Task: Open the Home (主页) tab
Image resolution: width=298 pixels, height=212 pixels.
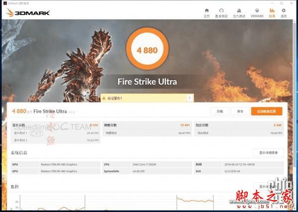Action: 207,13
